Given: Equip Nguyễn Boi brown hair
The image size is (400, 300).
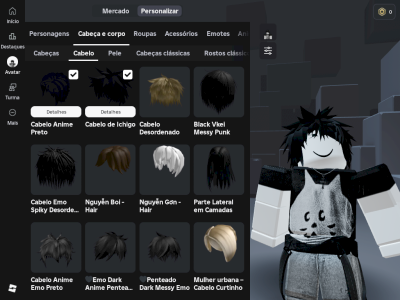Looking at the screenshot, I should [x=110, y=169].
